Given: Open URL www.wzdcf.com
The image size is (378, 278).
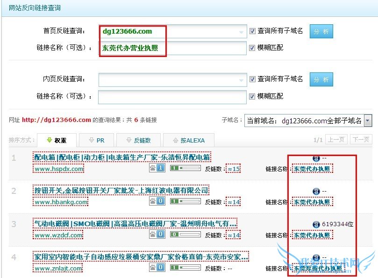Looking at the screenshot, I should [58, 235].
